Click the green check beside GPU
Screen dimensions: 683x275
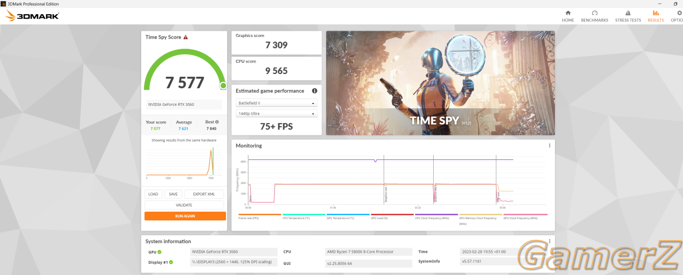coord(159,252)
